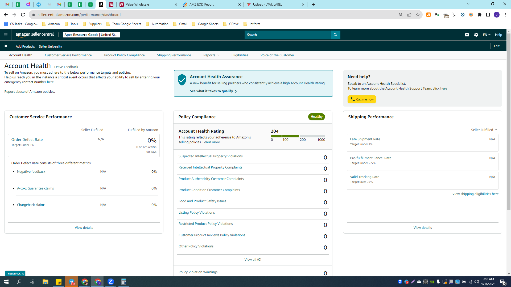Click the Seller University shortcut

coord(50,46)
